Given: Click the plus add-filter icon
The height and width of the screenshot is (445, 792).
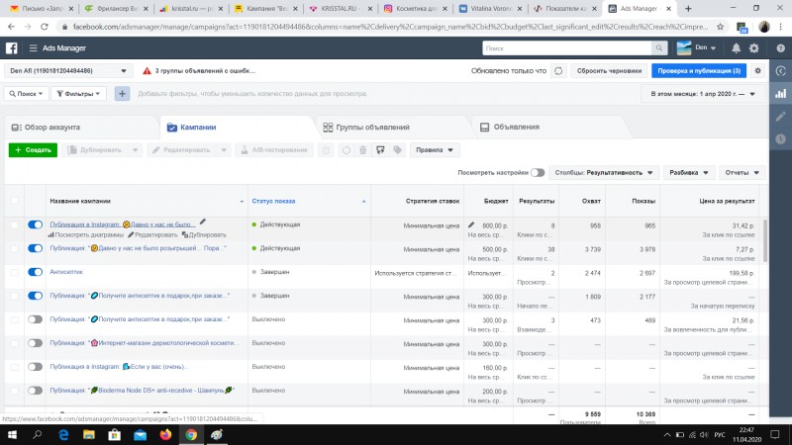Looking at the screenshot, I should click(122, 93).
